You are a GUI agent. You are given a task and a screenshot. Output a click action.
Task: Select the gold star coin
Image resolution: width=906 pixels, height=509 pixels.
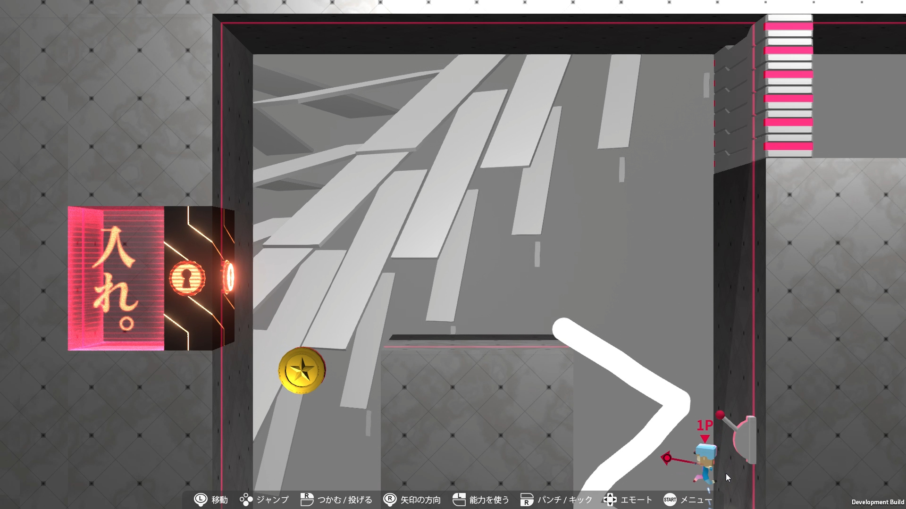[x=302, y=371]
